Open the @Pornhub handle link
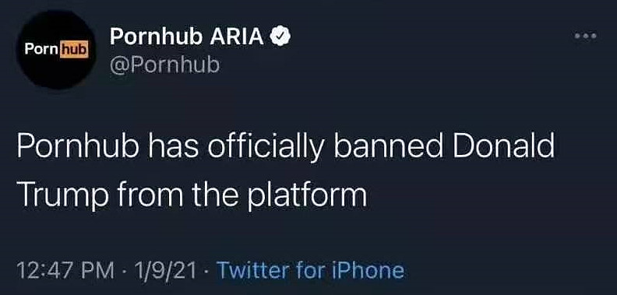The image size is (617, 295). click(164, 65)
